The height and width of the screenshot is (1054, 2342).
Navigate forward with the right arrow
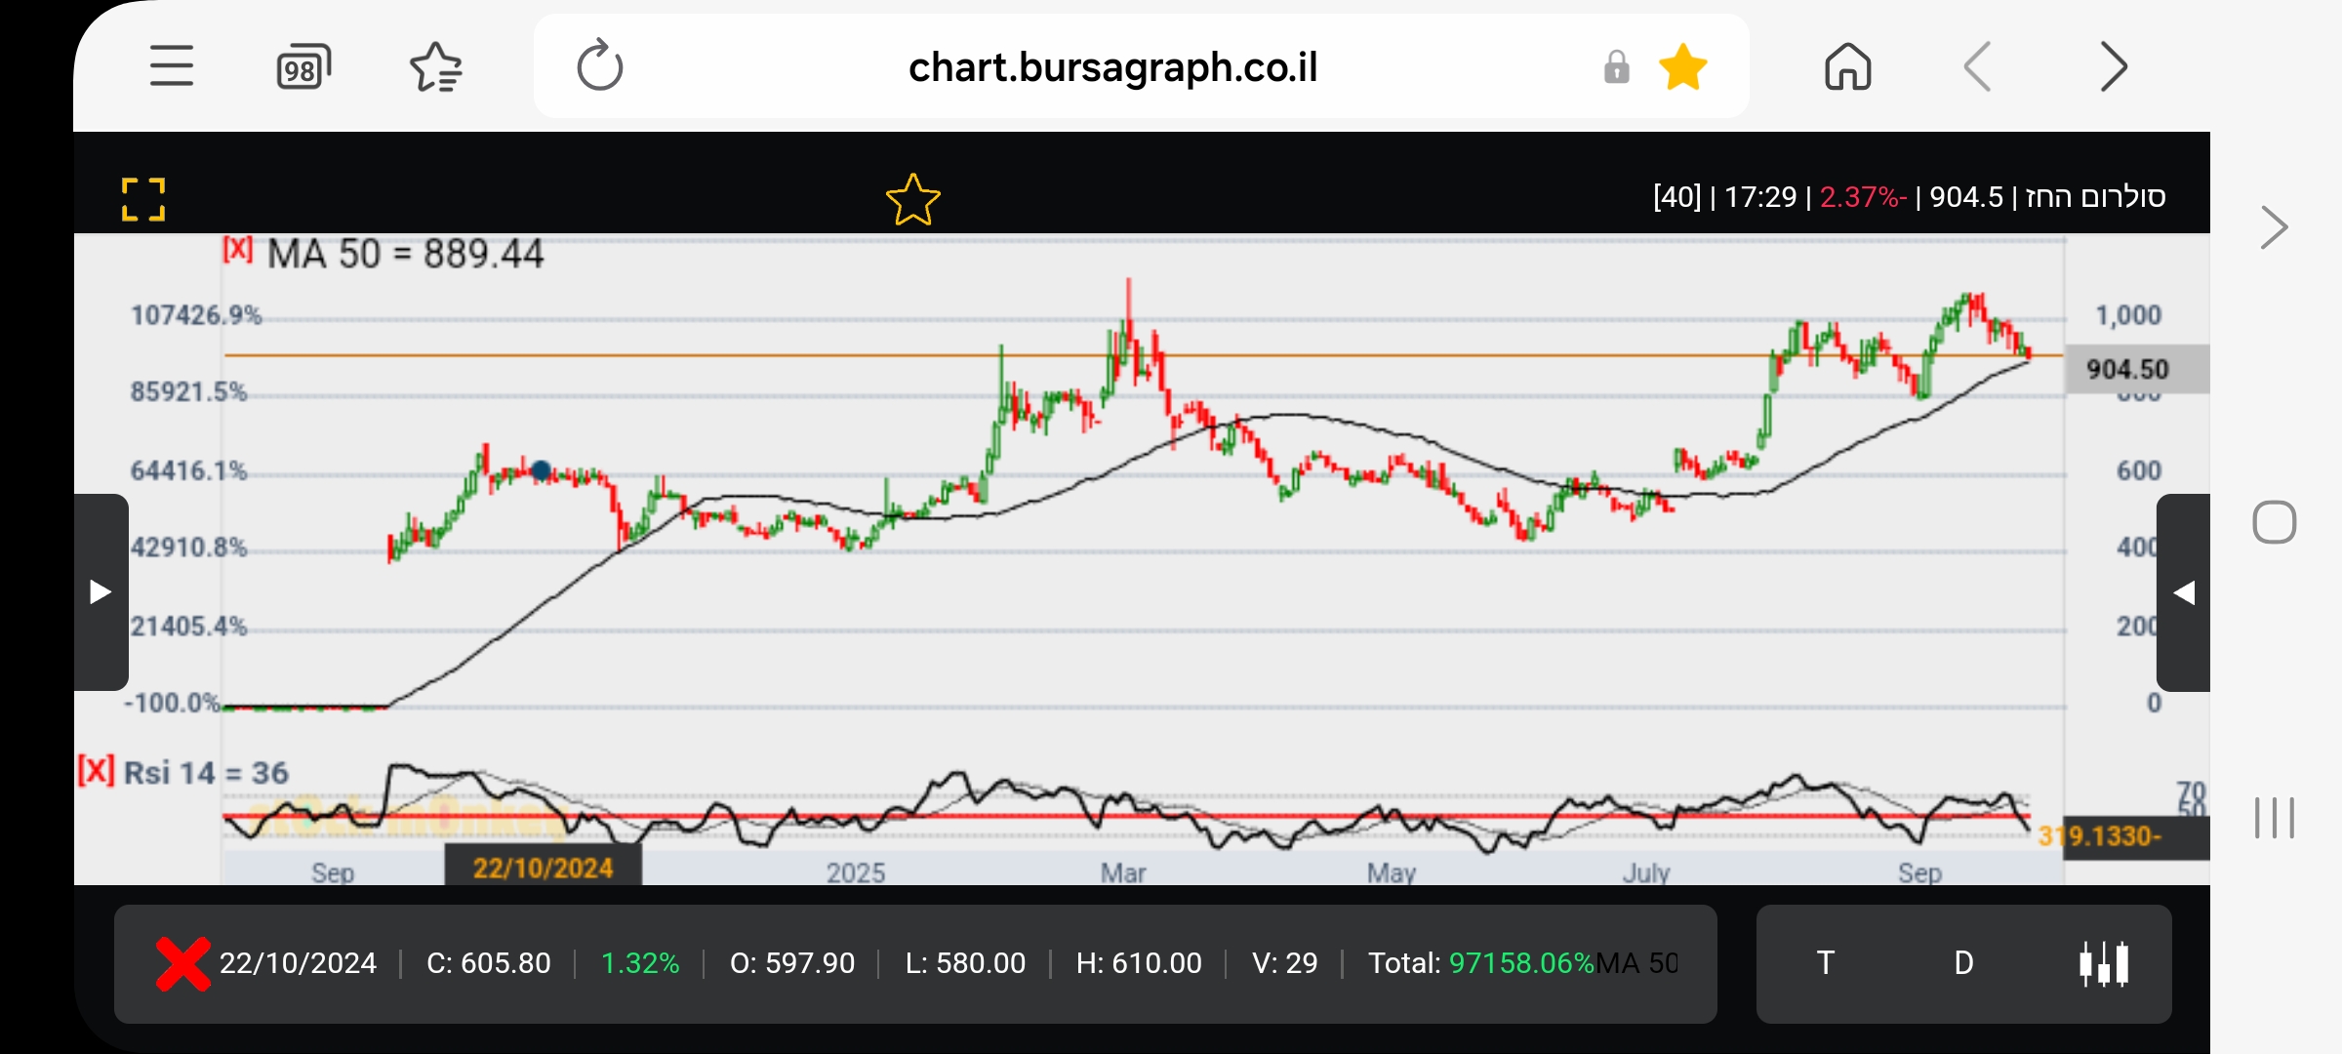[x=2113, y=67]
